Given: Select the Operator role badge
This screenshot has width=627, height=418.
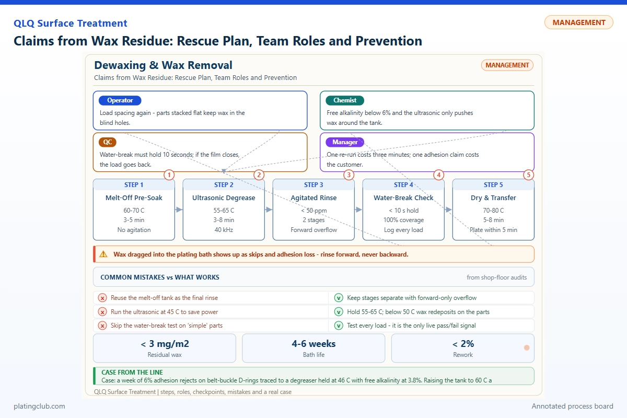Looking at the screenshot, I should [120, 100].
